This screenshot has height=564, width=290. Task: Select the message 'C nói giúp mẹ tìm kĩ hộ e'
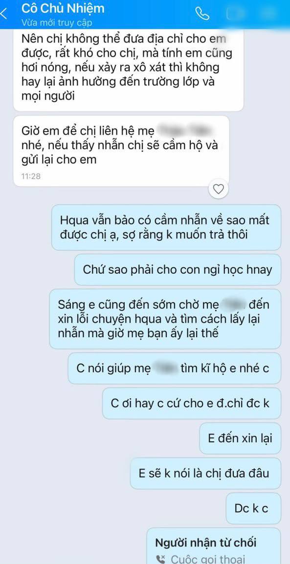[175, 368]
